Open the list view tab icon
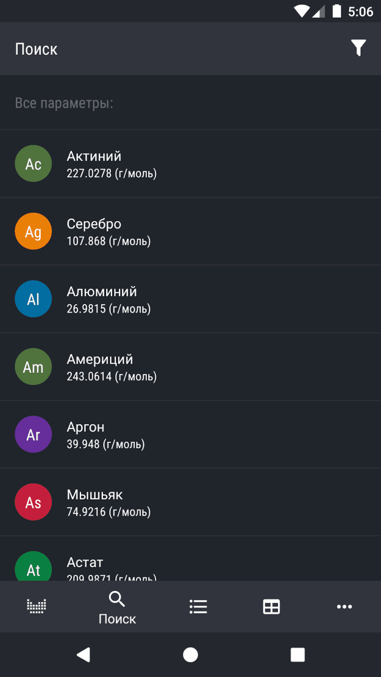This screenshot has width=381, height=677. (x=198, y=606)
